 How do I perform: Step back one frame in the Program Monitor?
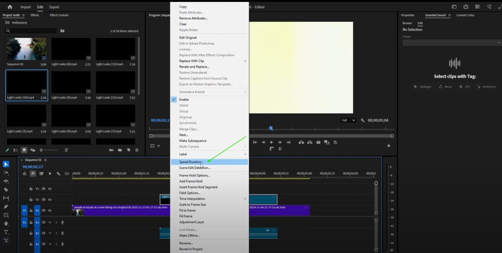[x=263, y=142]
